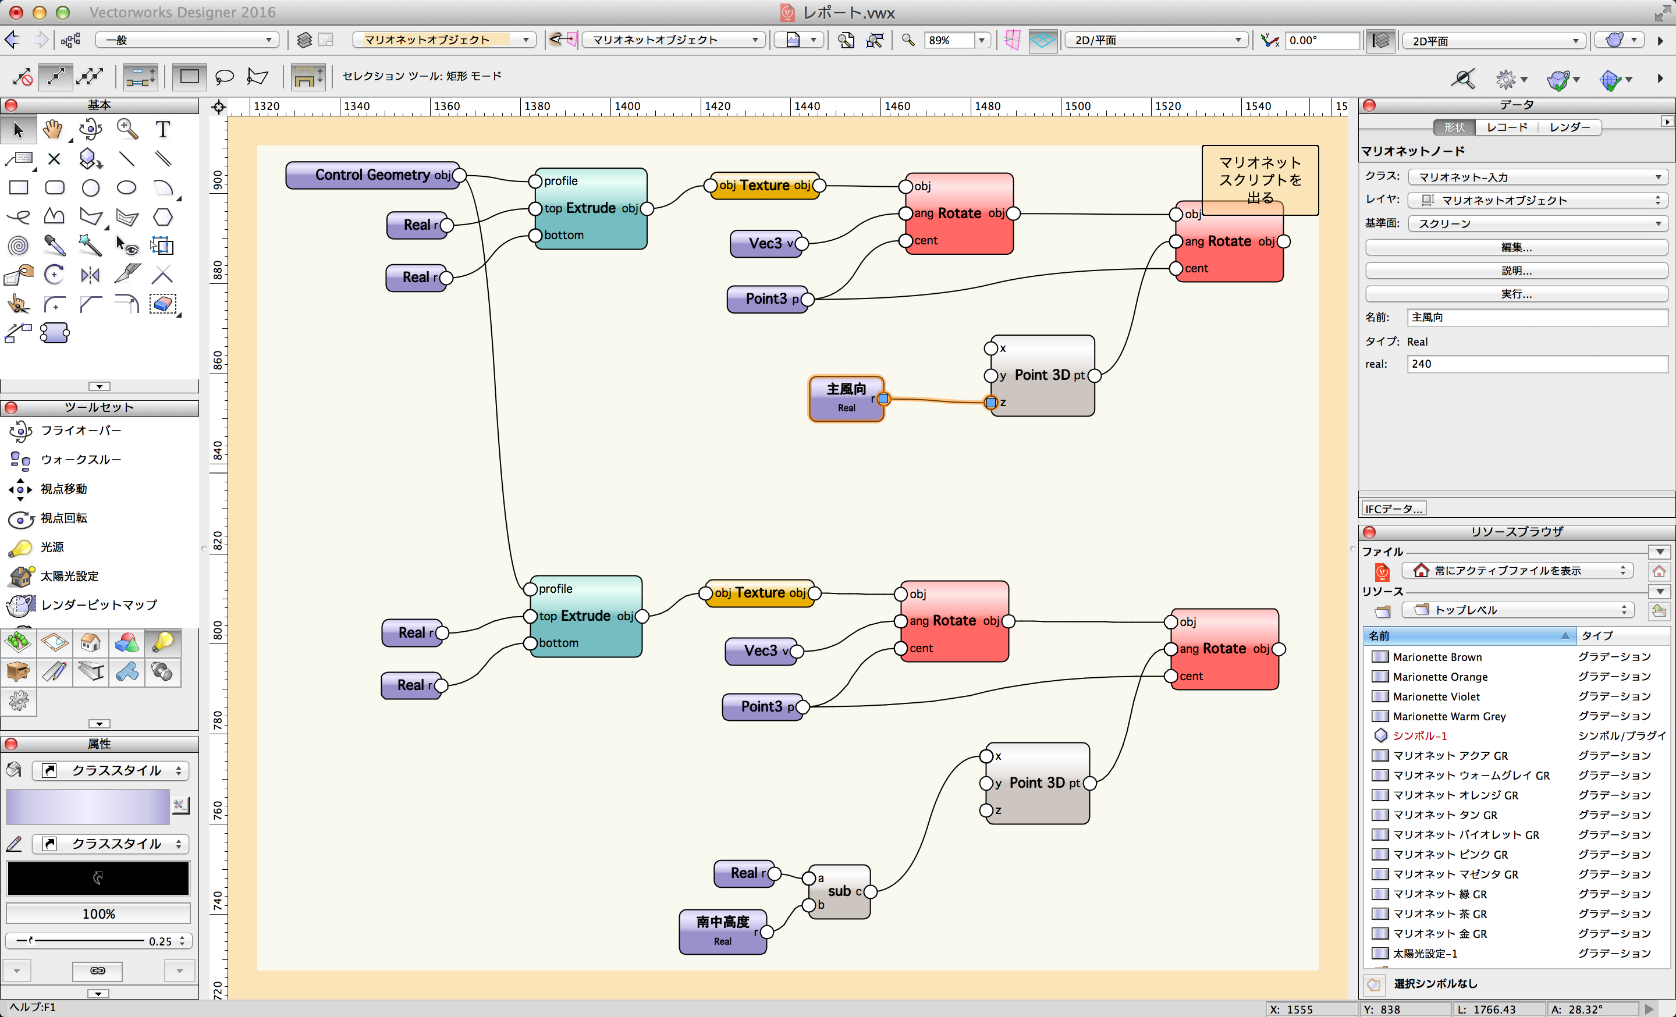1676x1017 pixels.
Task: Select the Eyedropper tool
Action: (55, 246)
